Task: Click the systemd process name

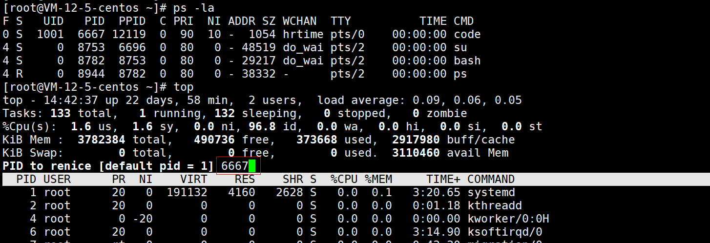Action: pos(491,193)
